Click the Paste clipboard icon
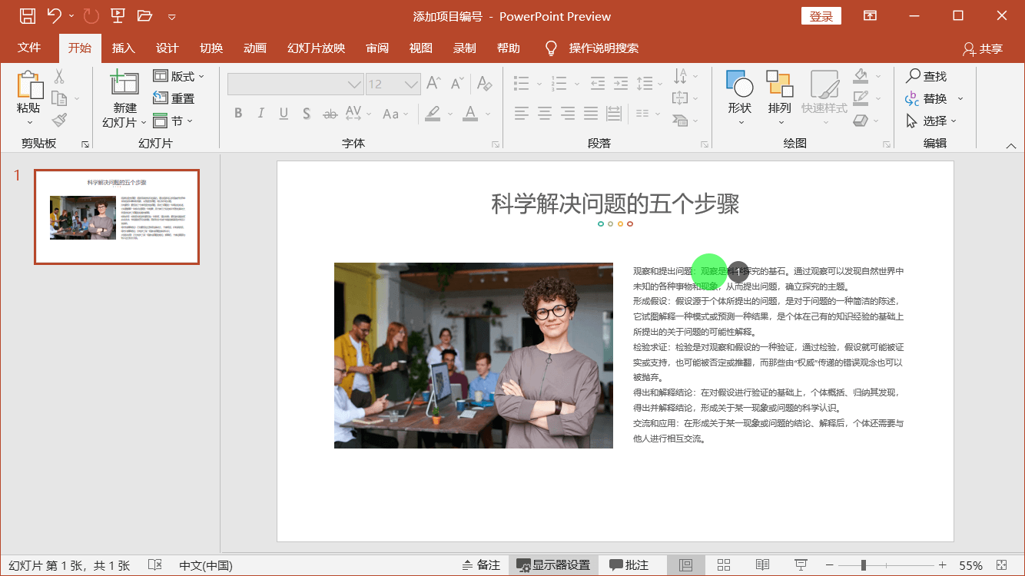Screen dimensions: 1025x576 coord(29,84)
